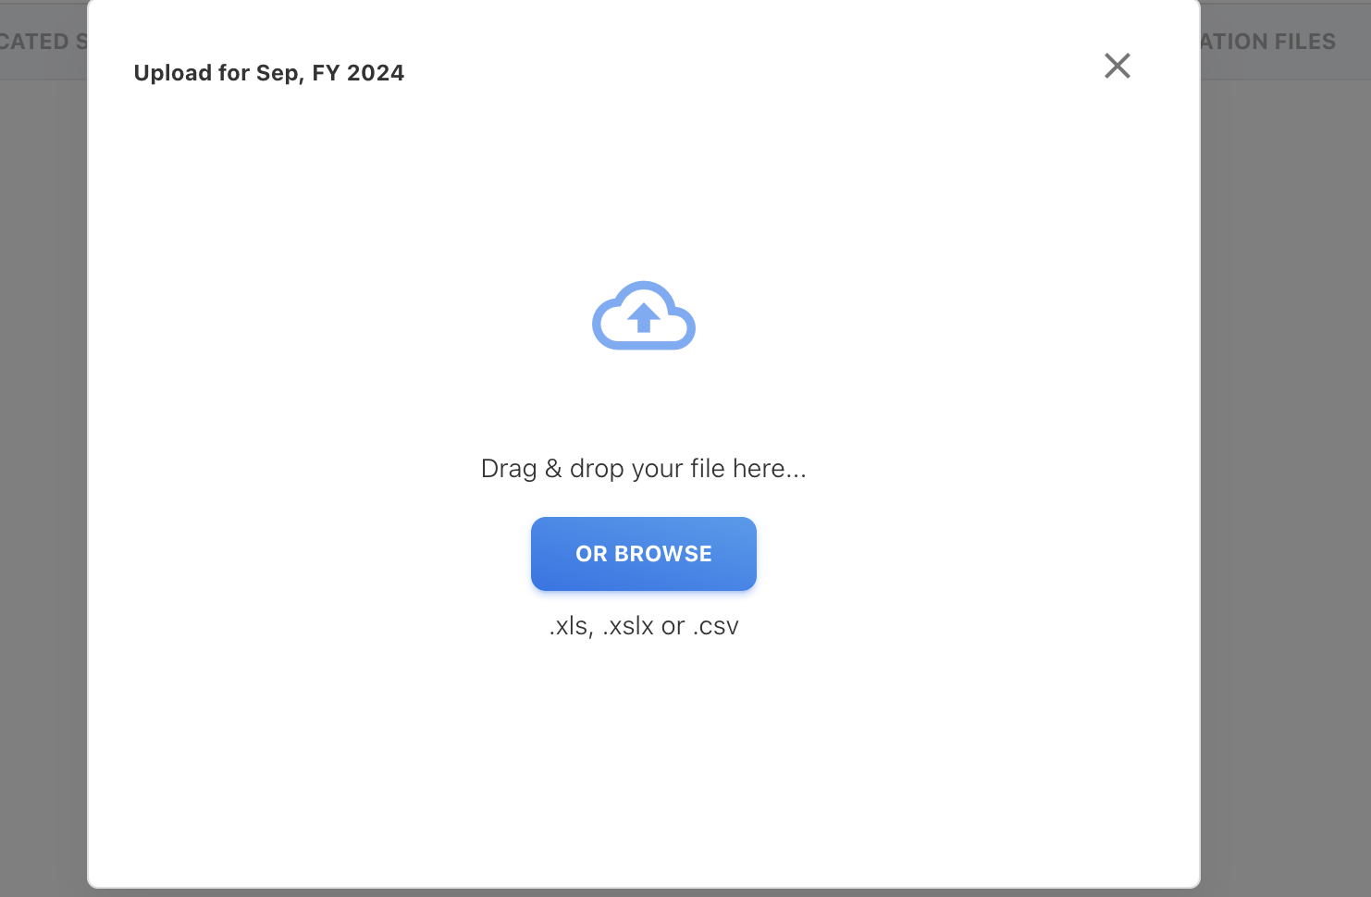Click the word "Drag" in the drop prompt
The width and height of the screenshot is (1371, 897).
point(509,469)
